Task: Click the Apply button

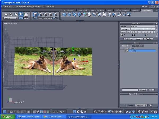Action: (x=148, y=39)
